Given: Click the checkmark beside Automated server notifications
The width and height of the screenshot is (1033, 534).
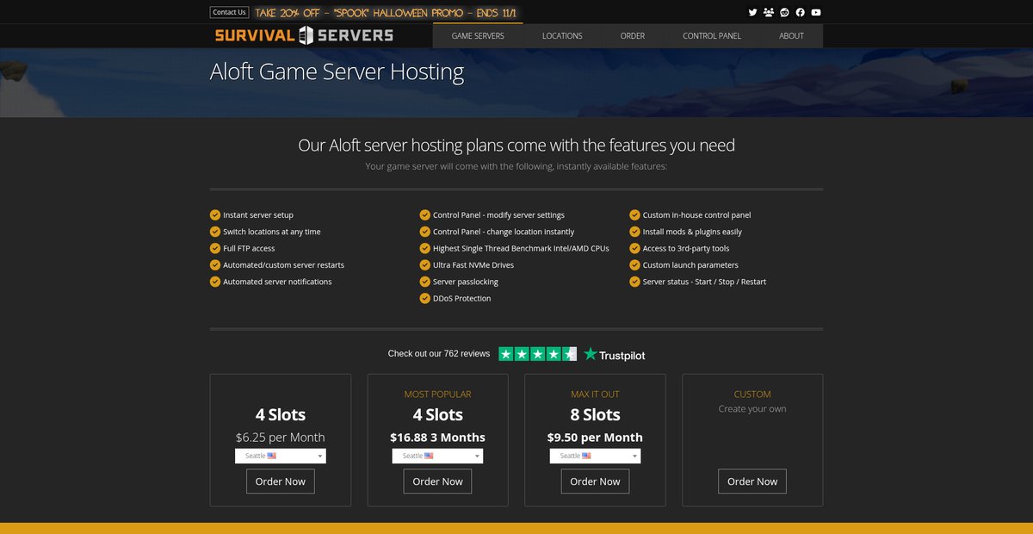Looking at the screenshot, I should [x=215, y=282].
